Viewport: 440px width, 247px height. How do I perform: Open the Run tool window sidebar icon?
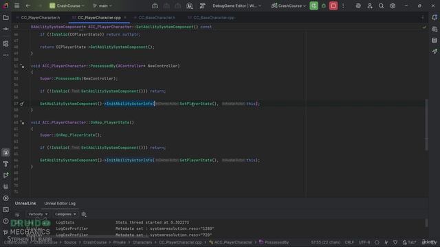click(x=5, y=176)
